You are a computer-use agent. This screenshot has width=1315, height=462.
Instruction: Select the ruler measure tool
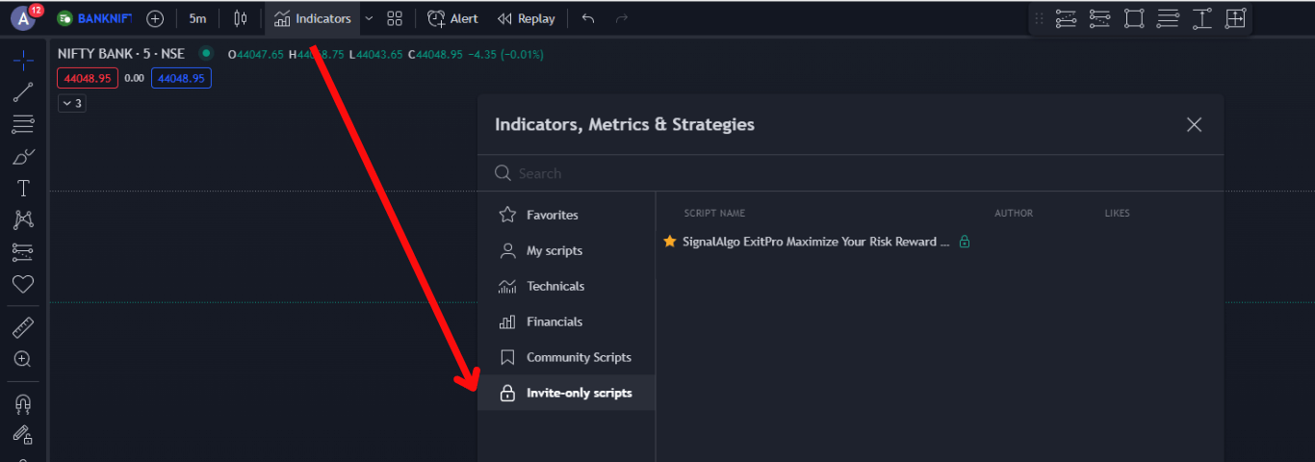pos(23,328)
